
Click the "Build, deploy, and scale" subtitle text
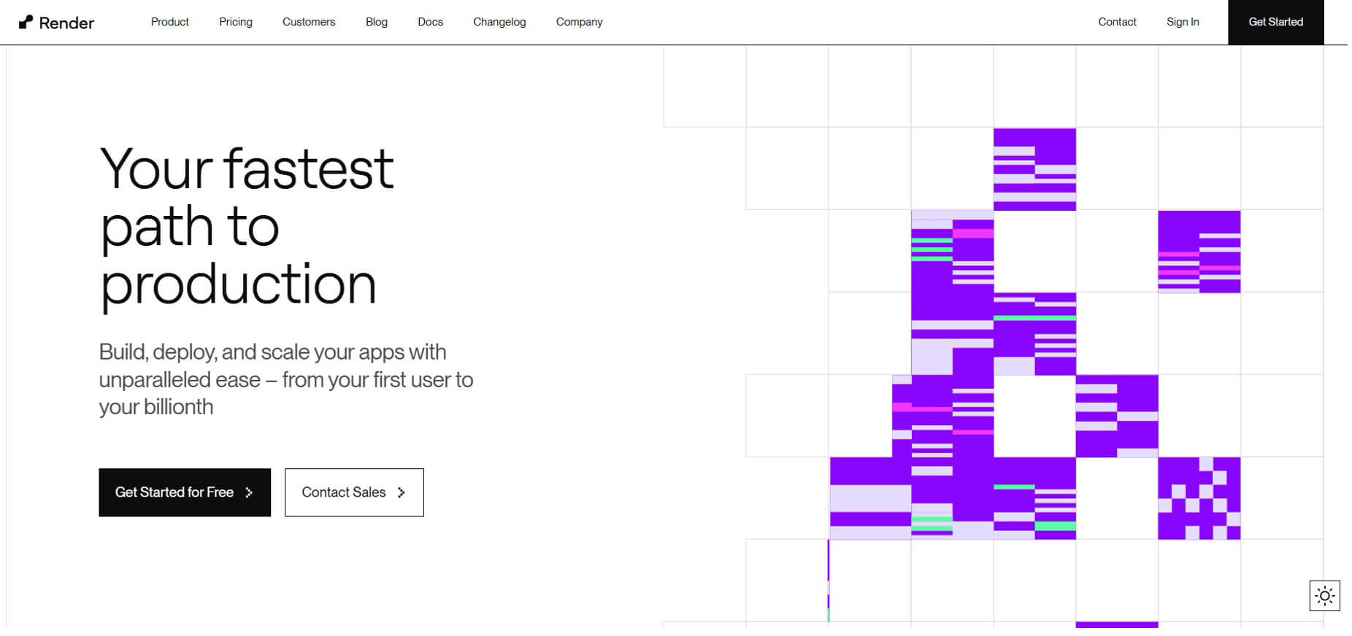point(285,379)
